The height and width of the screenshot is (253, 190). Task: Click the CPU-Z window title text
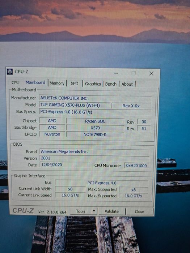click(21, 72)
